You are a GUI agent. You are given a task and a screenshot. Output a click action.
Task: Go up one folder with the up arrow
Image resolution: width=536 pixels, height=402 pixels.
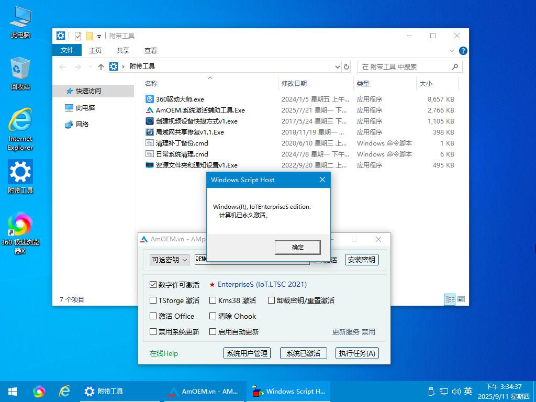(x=101, y=67)
